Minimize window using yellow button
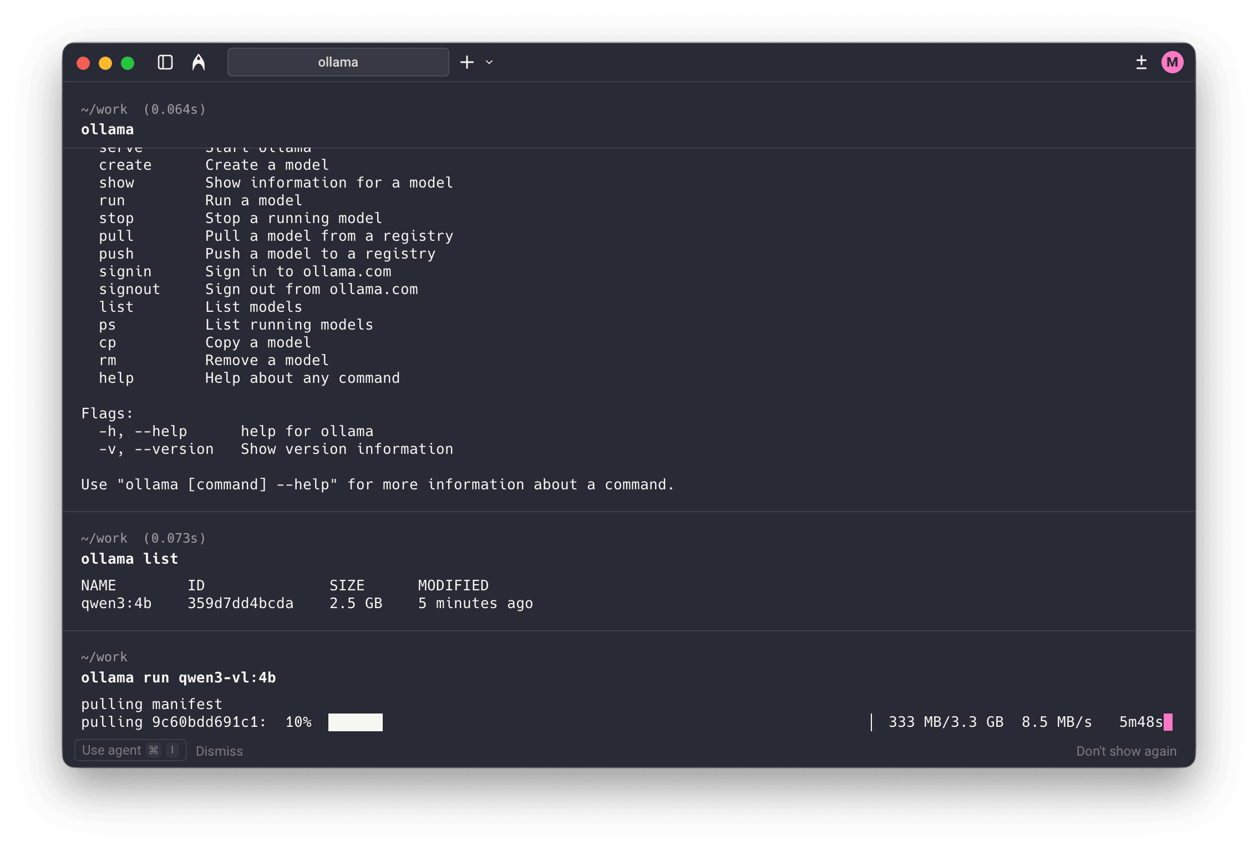This screenshot has height=850, width=1258. coord(105,63)
